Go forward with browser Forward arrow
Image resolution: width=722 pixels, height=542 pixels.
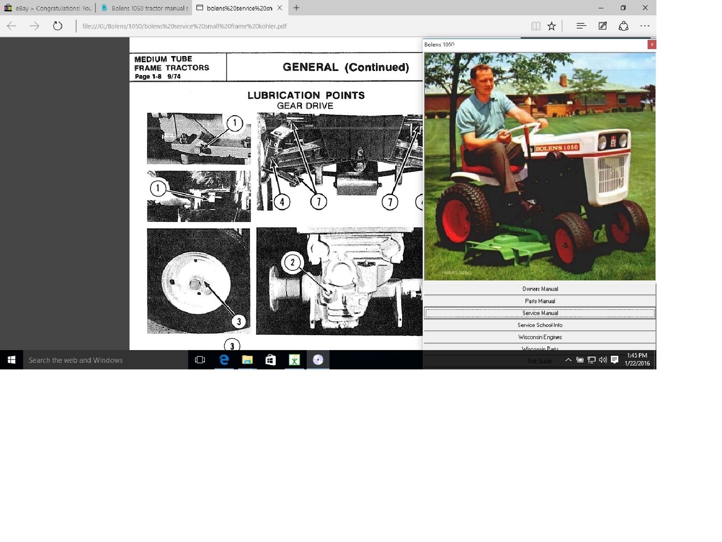34,26
